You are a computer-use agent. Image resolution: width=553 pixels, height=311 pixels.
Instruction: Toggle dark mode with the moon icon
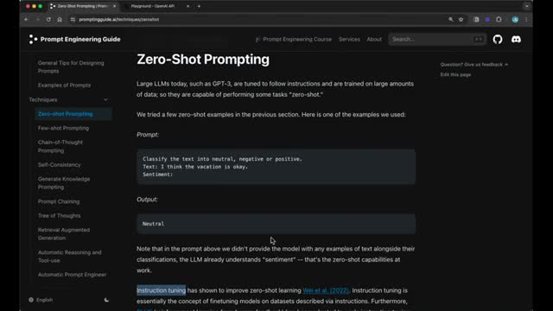tap(106, 300)
